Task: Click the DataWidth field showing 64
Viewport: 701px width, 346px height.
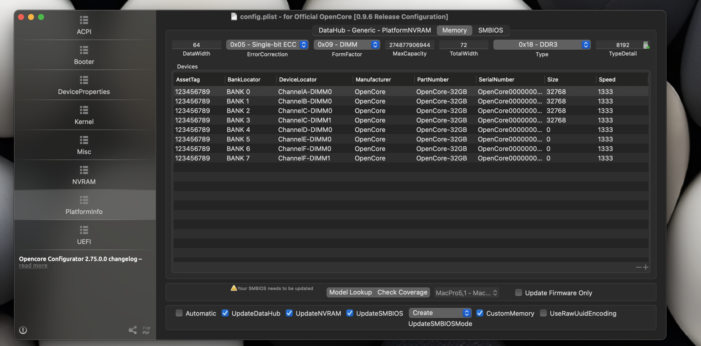Action: [x=196, y=45]
